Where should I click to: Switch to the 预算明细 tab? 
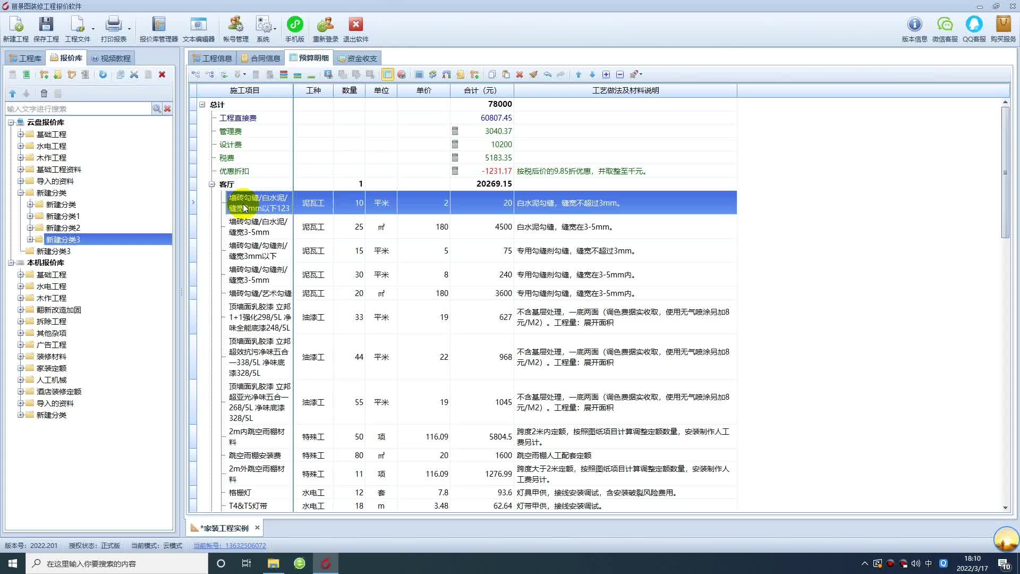click(312, 57)
